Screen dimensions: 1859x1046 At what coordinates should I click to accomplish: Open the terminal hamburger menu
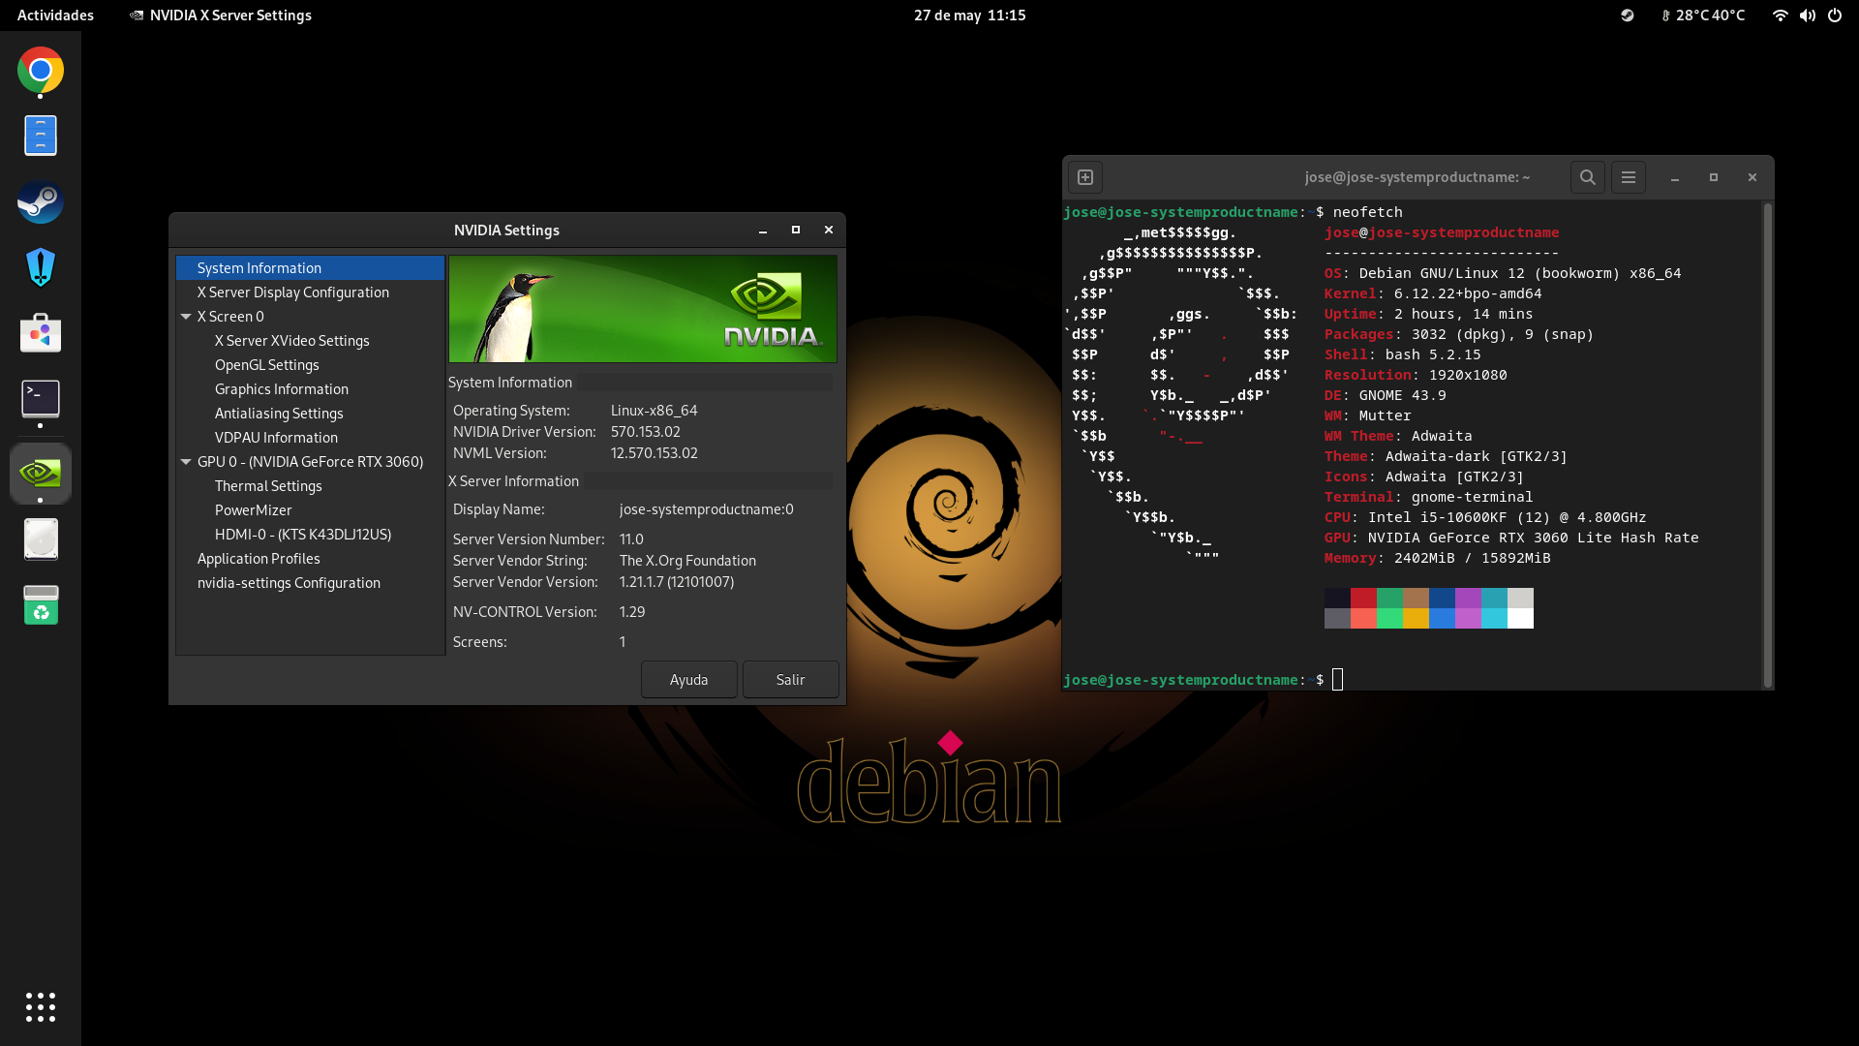(x=1629, y=177)
